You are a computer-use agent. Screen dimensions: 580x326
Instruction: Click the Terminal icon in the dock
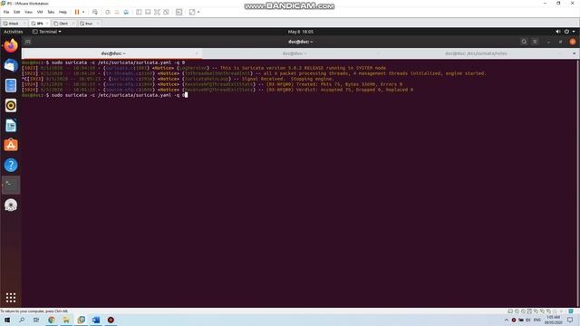[x=11, y=185]
